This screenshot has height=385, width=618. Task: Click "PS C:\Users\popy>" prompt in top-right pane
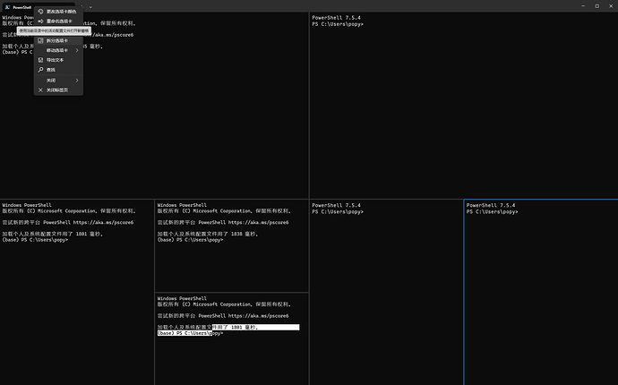(x=338, y=24)
